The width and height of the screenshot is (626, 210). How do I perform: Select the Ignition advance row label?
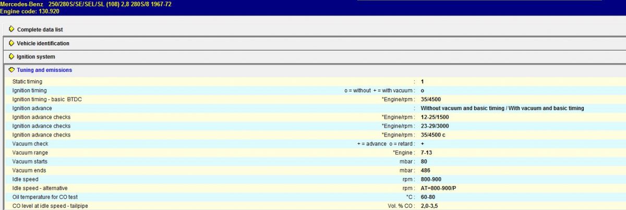(32, 108)
